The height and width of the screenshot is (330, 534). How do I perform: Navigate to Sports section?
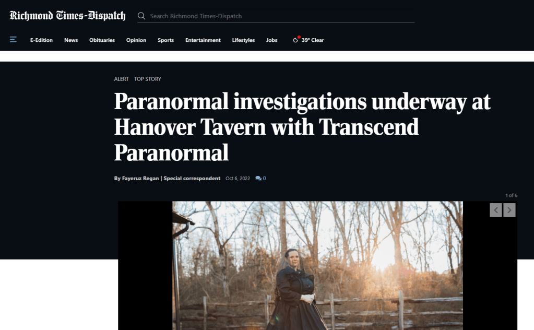[165, 40]
